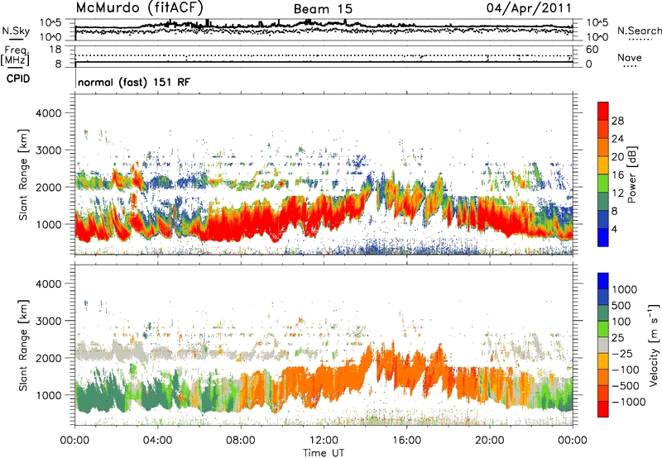Click the "28" label on the power colorbar
This screenshot has height=458, width=662.
point(617,121)
